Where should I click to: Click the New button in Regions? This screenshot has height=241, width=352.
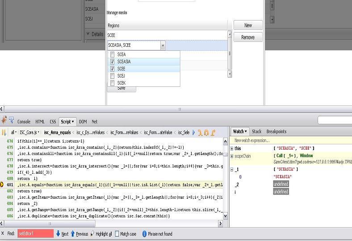pos(248,25)
